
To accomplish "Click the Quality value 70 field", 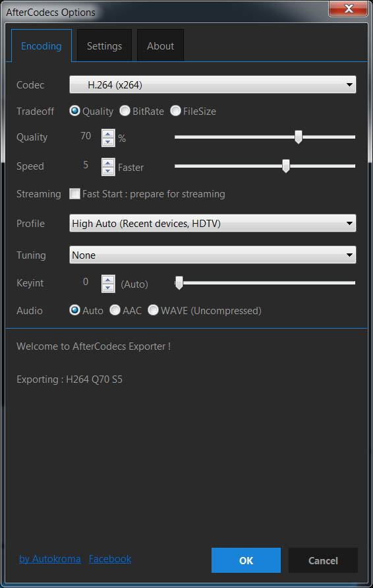I will pyautogui.click(x=86, y=136).
